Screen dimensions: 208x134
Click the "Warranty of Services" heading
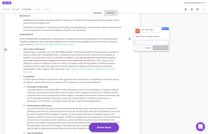37,87
